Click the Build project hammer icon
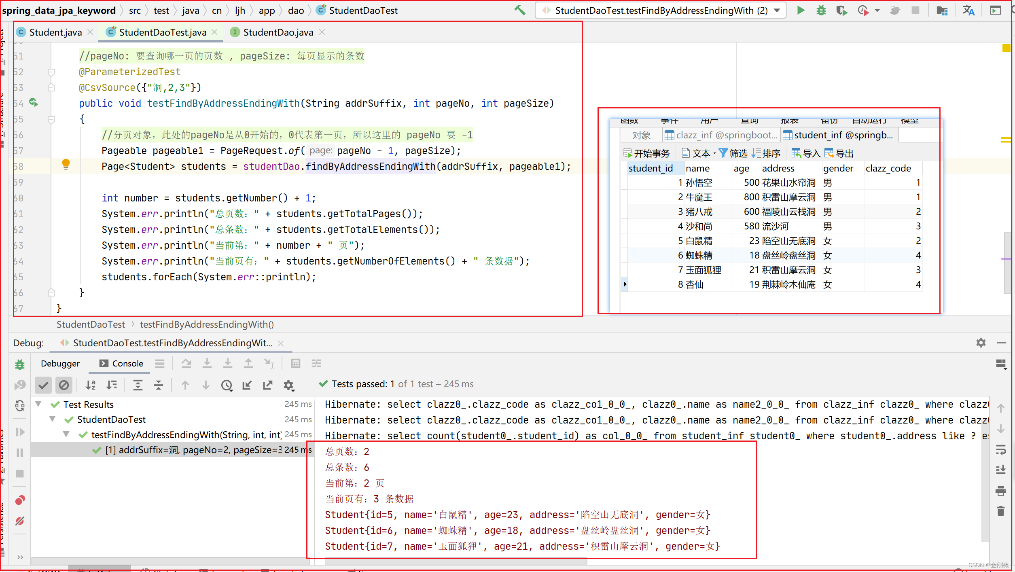This screenshot has width=1015, height=572. click(x=520, y=10)
